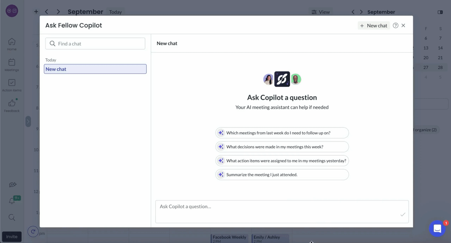Select day 6 in mini calendar
The width and height of the screenshot is (451, 243).
pos(426,38)
